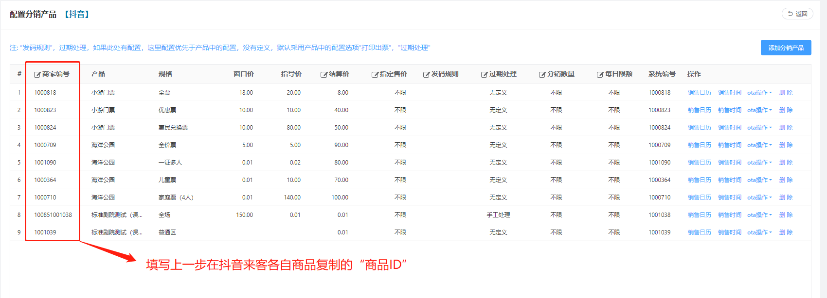Click the 产品 column header
The image size is (827, 298).
coord(98,74)
